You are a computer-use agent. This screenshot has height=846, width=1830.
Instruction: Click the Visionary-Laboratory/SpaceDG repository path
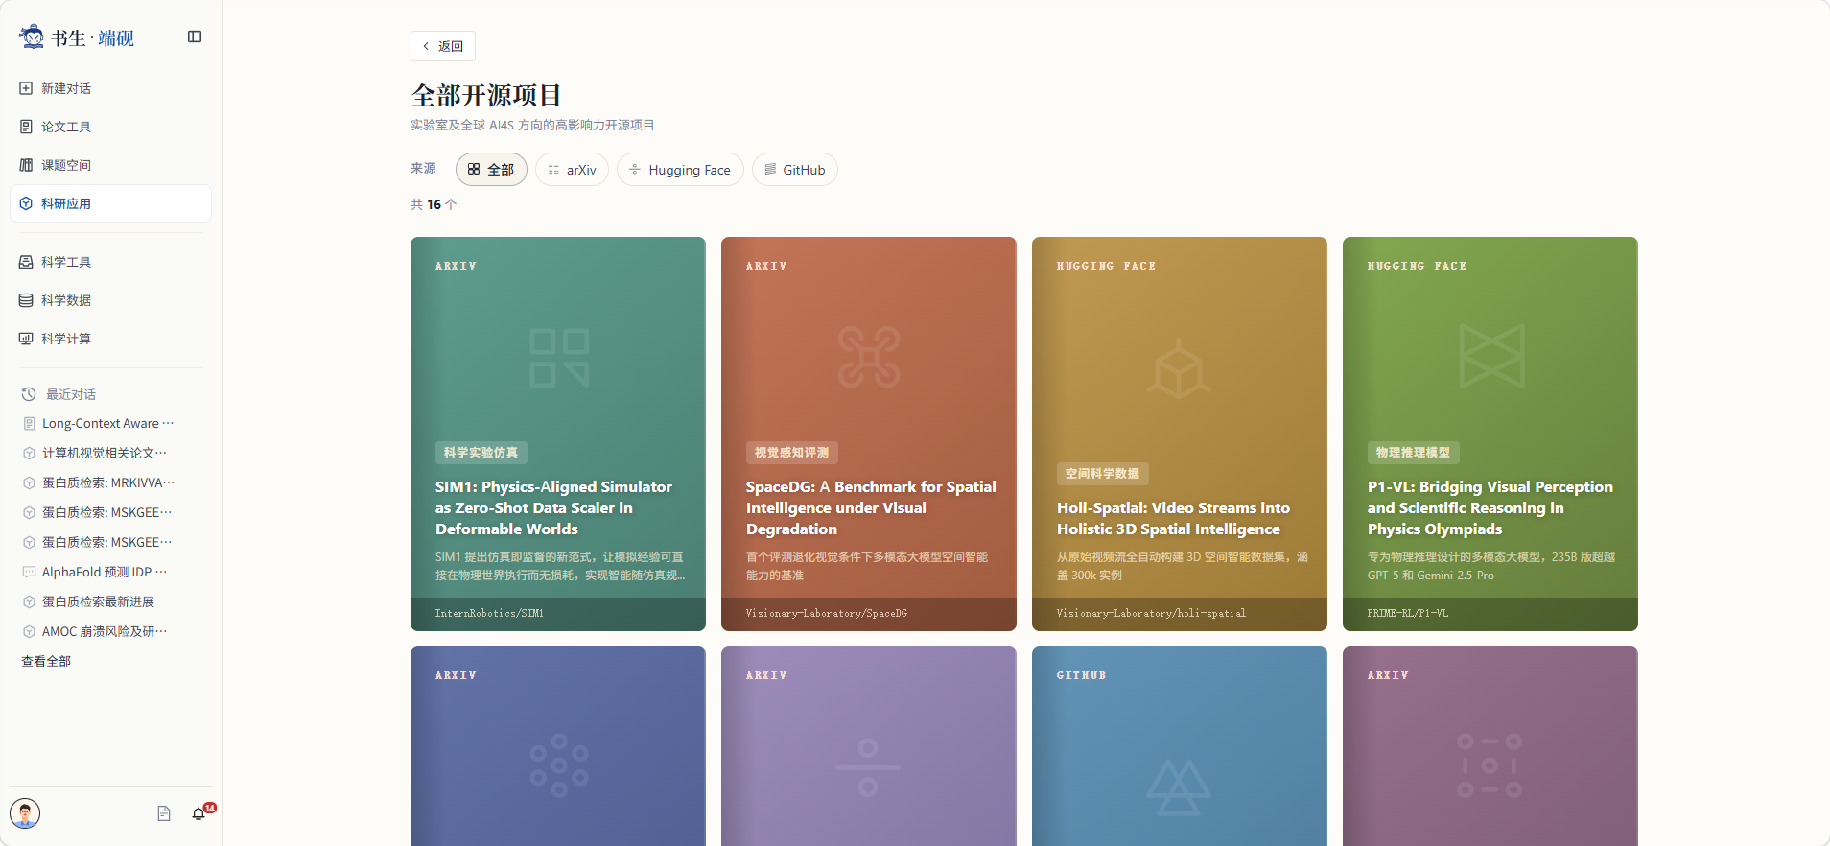coord(827,614)
